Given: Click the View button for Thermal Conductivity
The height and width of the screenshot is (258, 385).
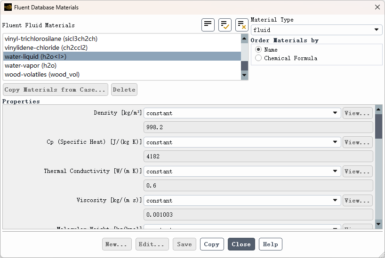Looking at the screenshot, I should click(x=358, y=172).
